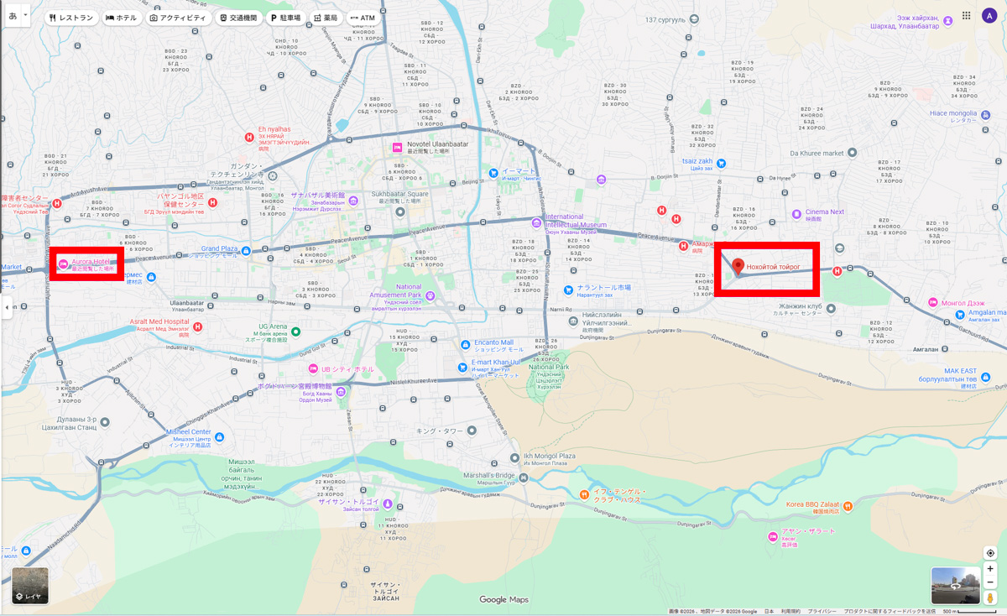Zoom out with the minus button
Image resolution: width=1007 pixels, height=616 pixels.
coord(990,582)
